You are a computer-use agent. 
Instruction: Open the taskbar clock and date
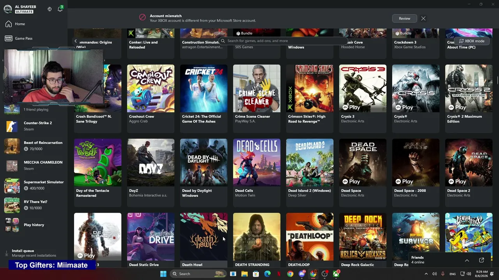coord(481,274)
